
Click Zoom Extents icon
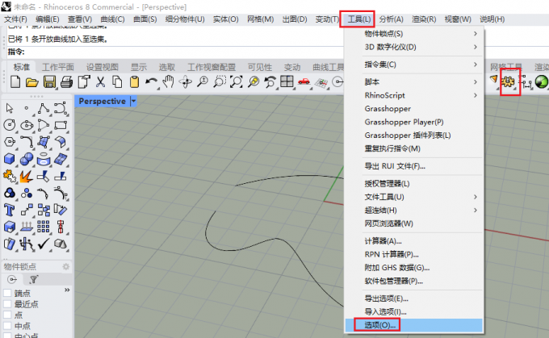click(237, 81)
